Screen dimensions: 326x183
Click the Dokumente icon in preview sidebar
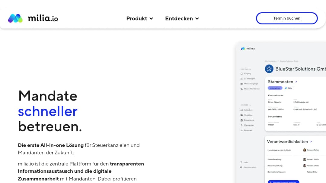pos(241,120)
